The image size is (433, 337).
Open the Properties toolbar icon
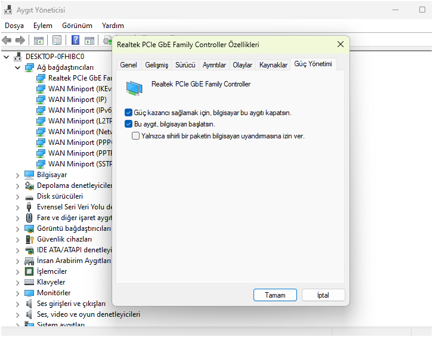pyautogui.click(x=57, y=41)
